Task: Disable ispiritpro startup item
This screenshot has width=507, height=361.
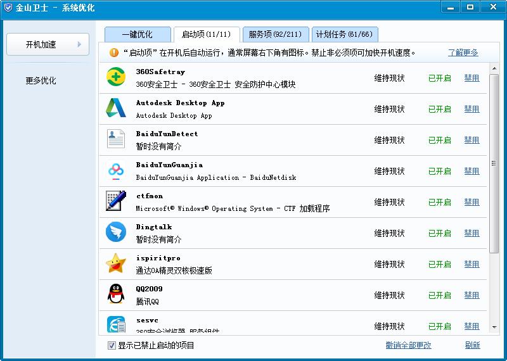Action: point(472,264)
